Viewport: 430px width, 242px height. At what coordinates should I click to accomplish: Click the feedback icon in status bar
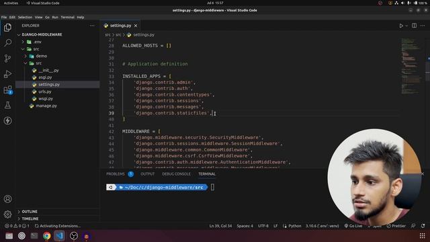[x=413, y=226]
